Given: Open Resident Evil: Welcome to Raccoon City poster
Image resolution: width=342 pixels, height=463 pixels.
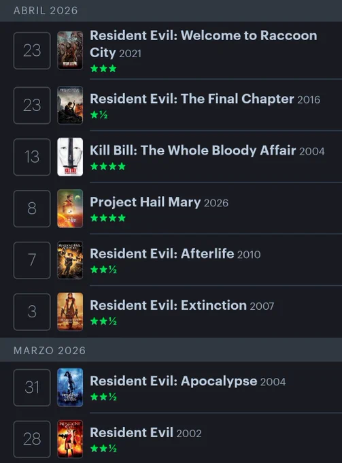Looking at the screenshot, I should tap(70, 50).
